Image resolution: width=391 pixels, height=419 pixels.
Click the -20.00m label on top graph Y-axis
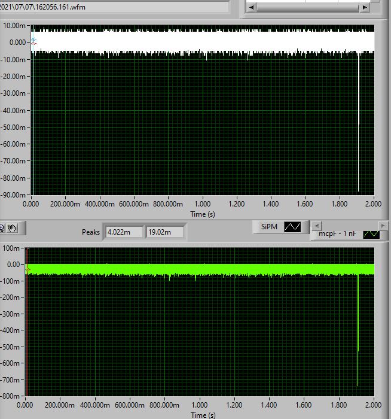click(x=13, y=77)
